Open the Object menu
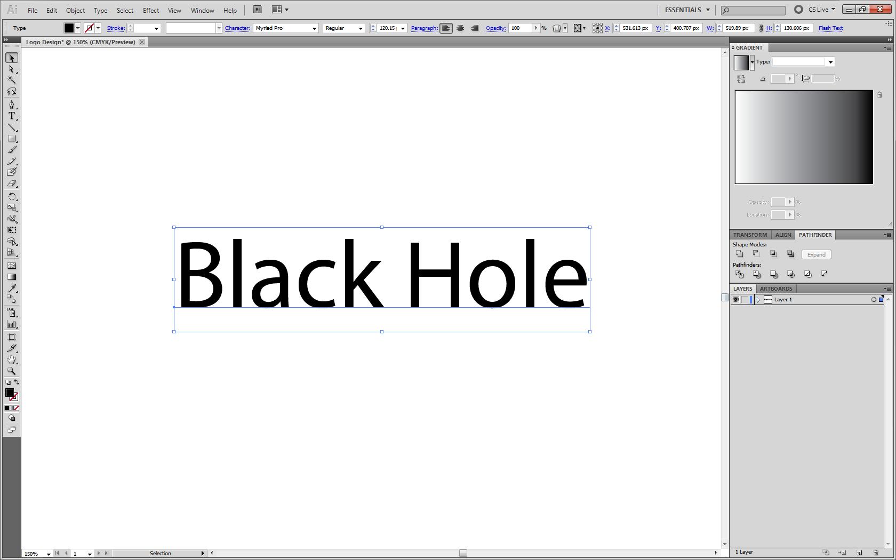 pos(75,10)
